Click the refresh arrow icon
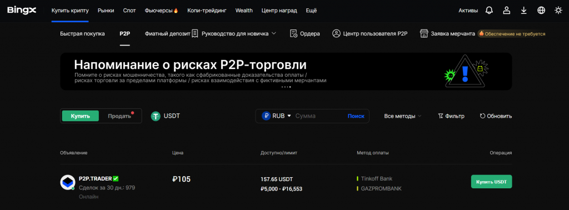 [482, 116]
